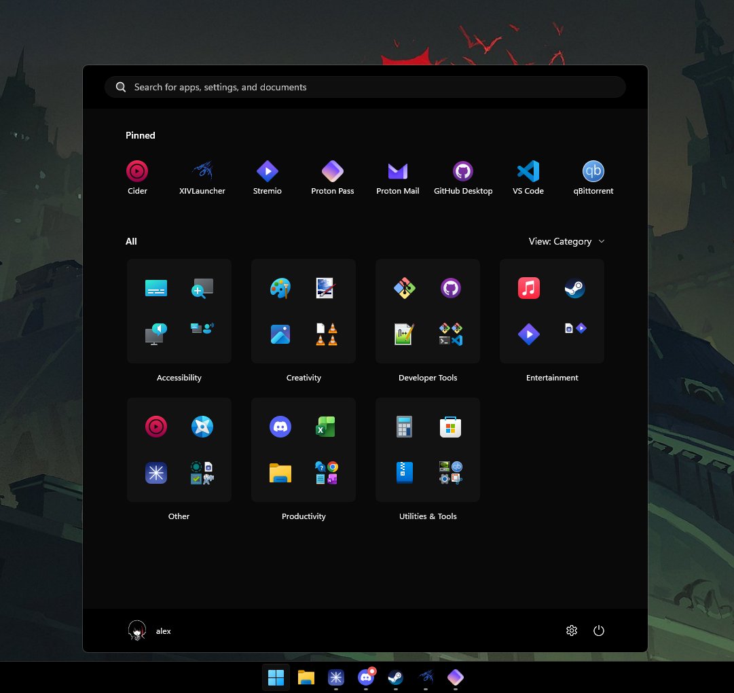Open the blue X-shaped app in Other
Viewport: 734px width, 693px height.
[x=202, y=427]
